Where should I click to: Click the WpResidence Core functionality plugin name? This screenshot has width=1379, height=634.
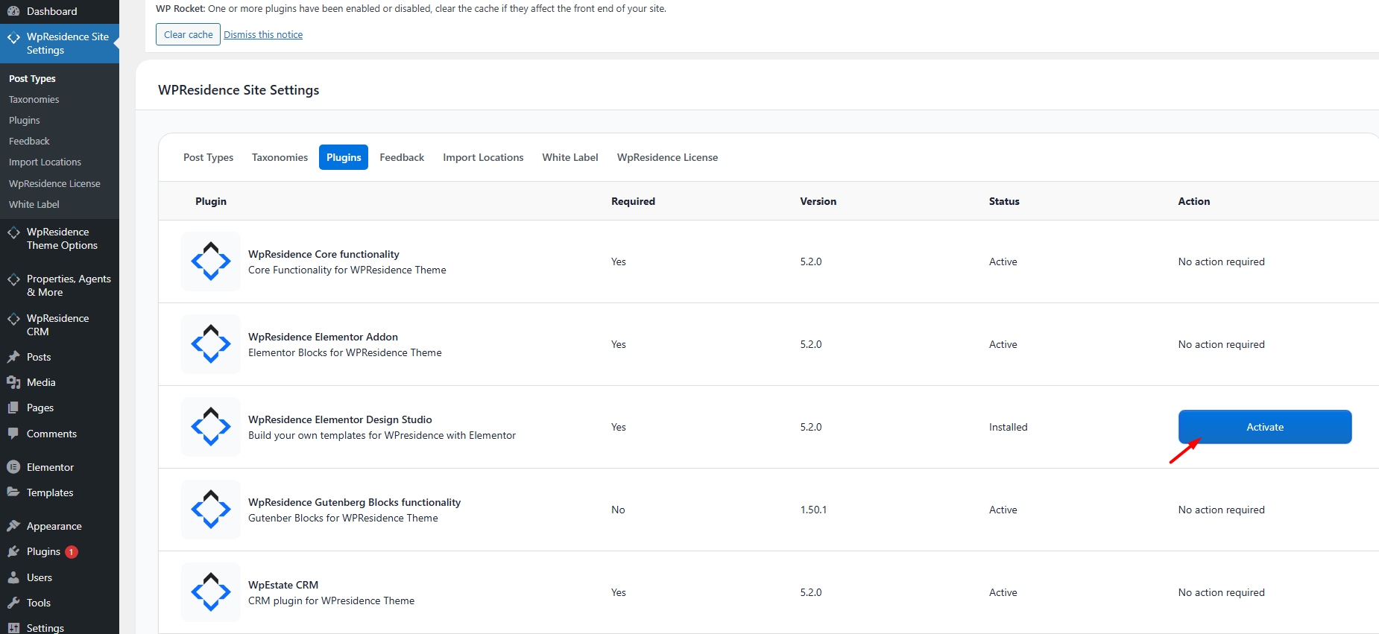(324, 254)
